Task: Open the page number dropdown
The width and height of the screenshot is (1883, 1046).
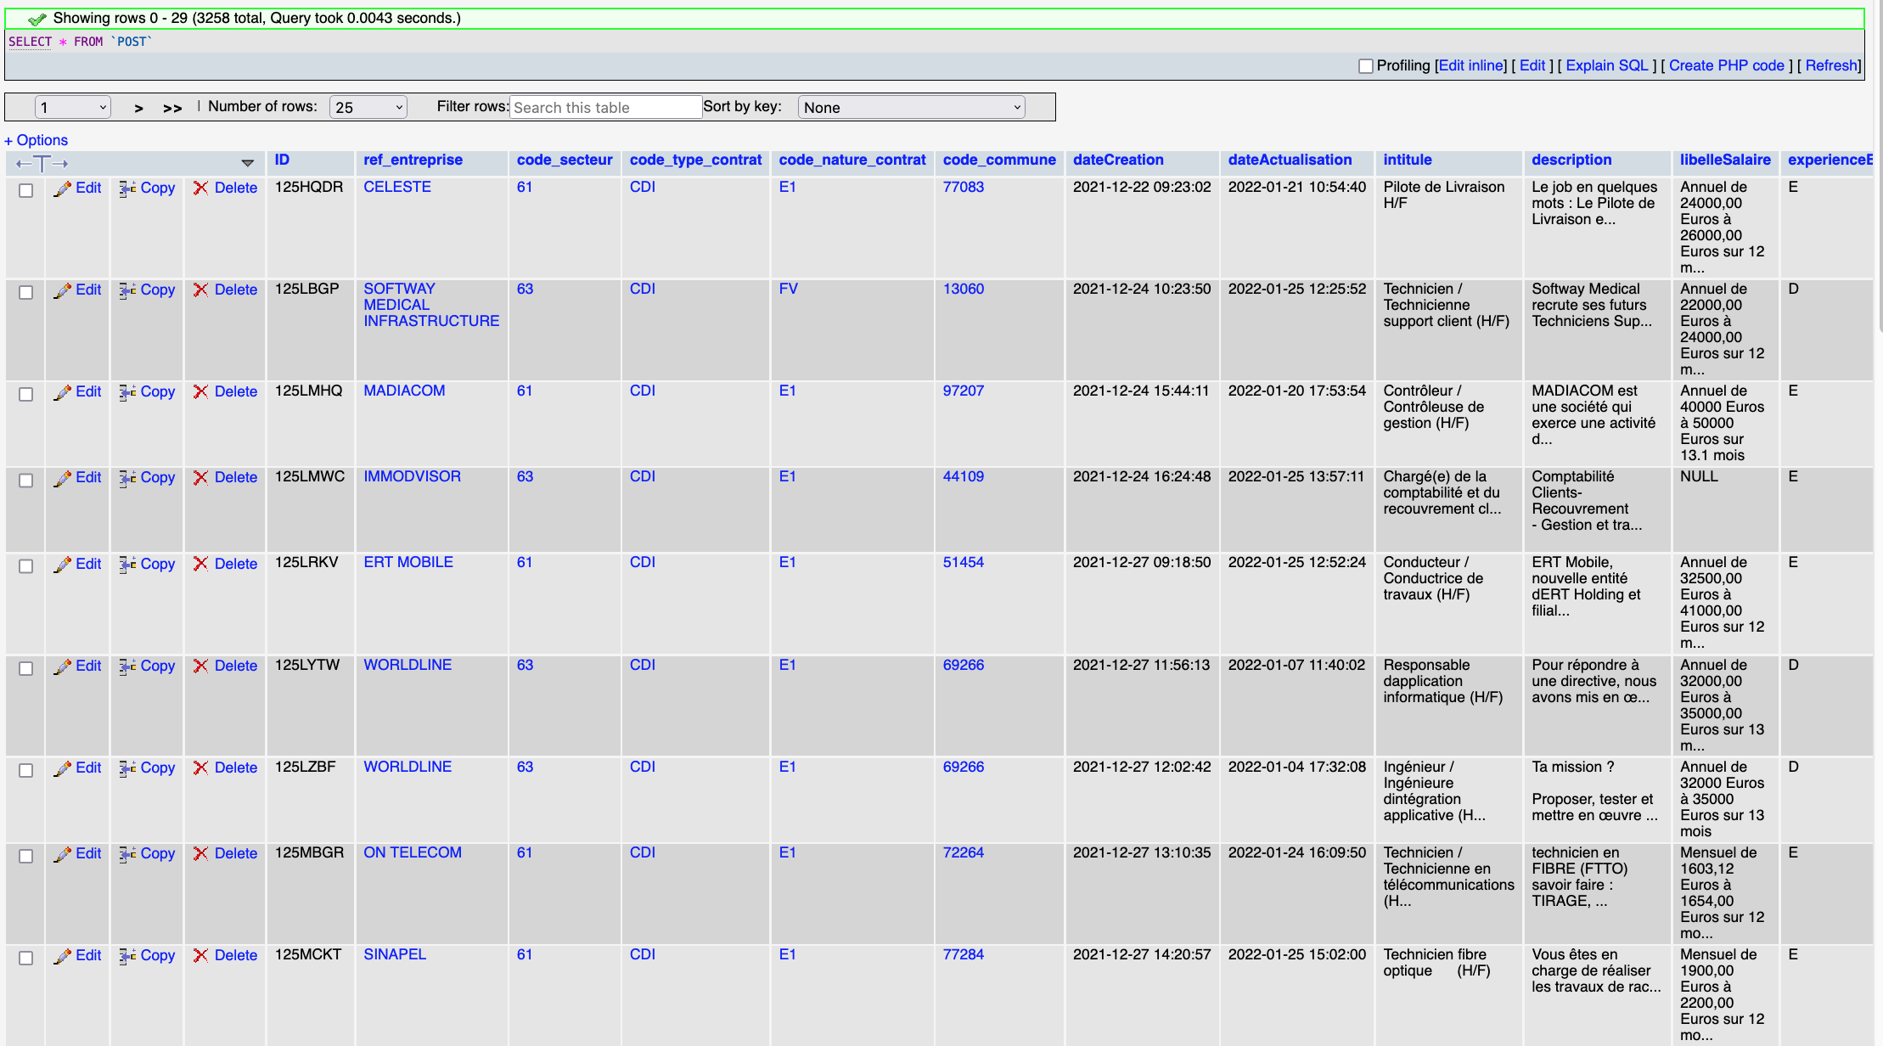Action: click(72, 107)
